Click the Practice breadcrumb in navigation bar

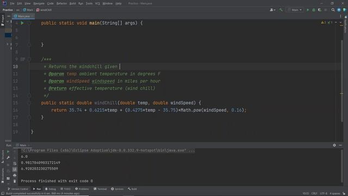[8, 10]
